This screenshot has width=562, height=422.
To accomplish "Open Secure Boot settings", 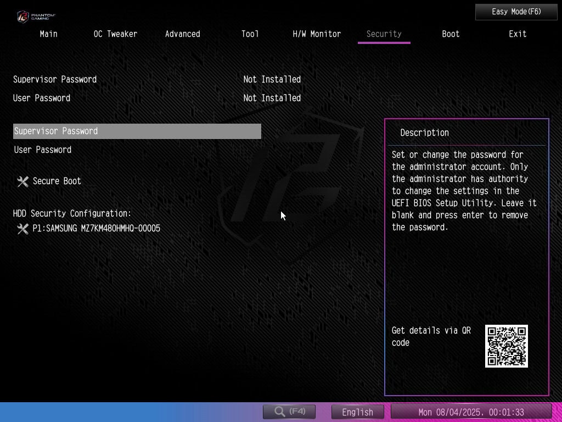I will [57, 181].
